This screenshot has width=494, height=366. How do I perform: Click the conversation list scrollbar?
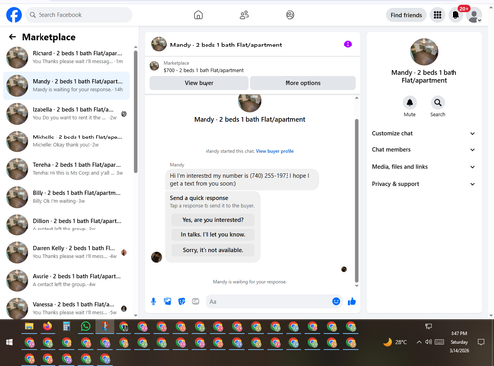click(x=135, y=112)
